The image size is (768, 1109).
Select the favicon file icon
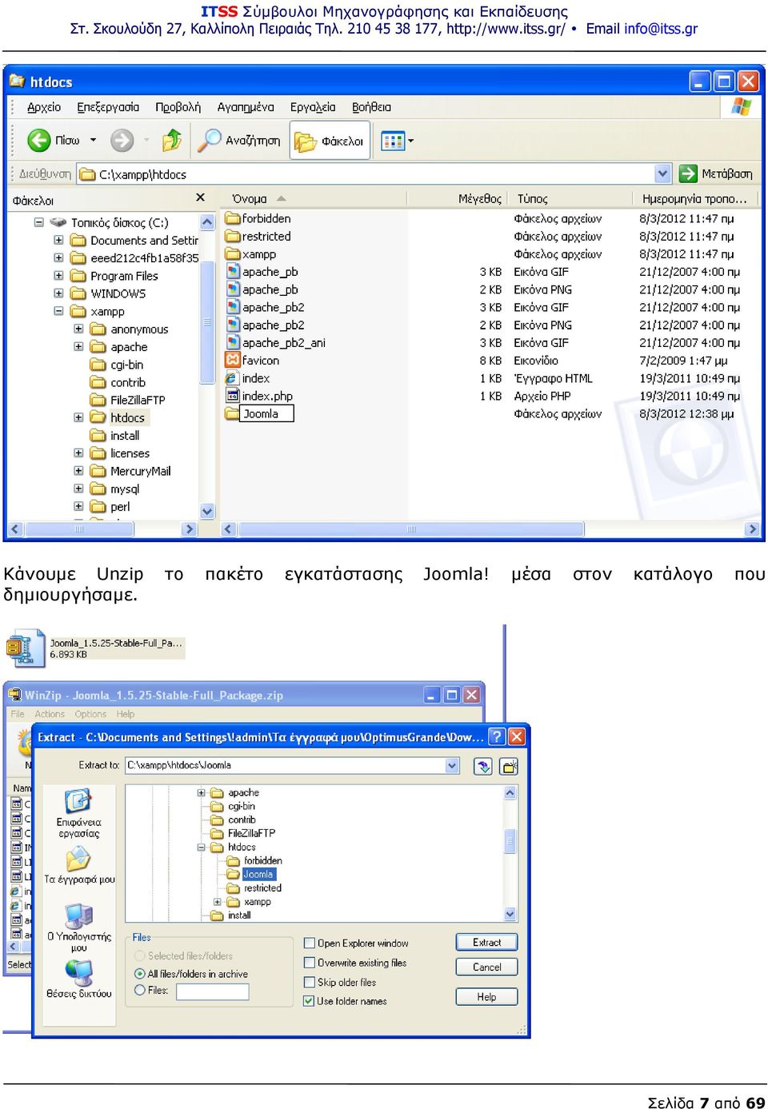pos(233,361)
